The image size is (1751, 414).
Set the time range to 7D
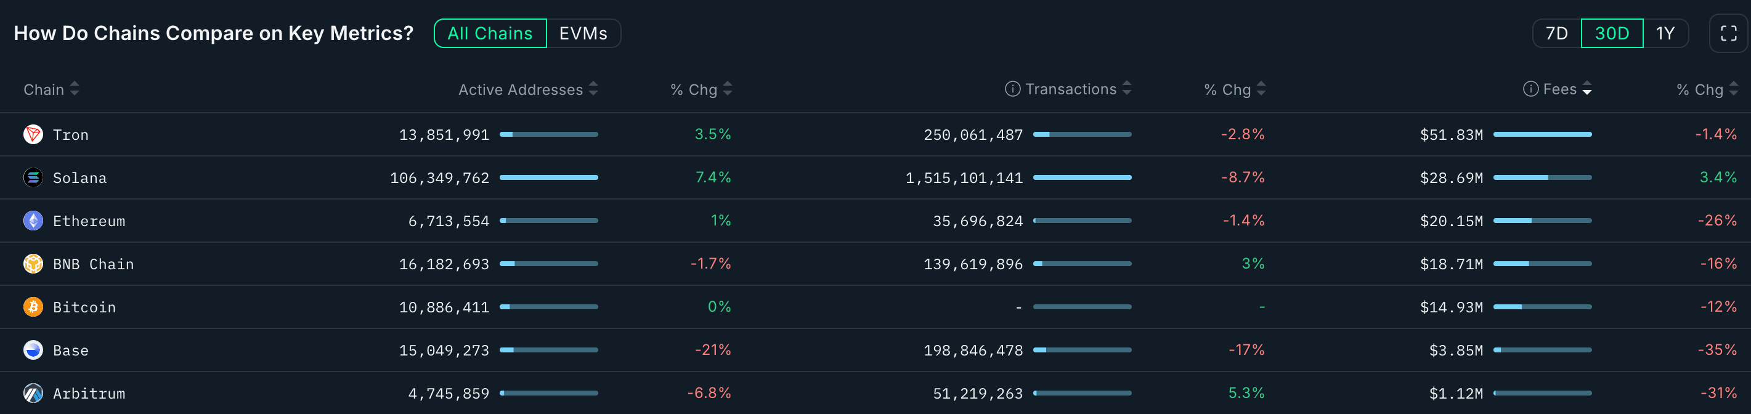1556,33
